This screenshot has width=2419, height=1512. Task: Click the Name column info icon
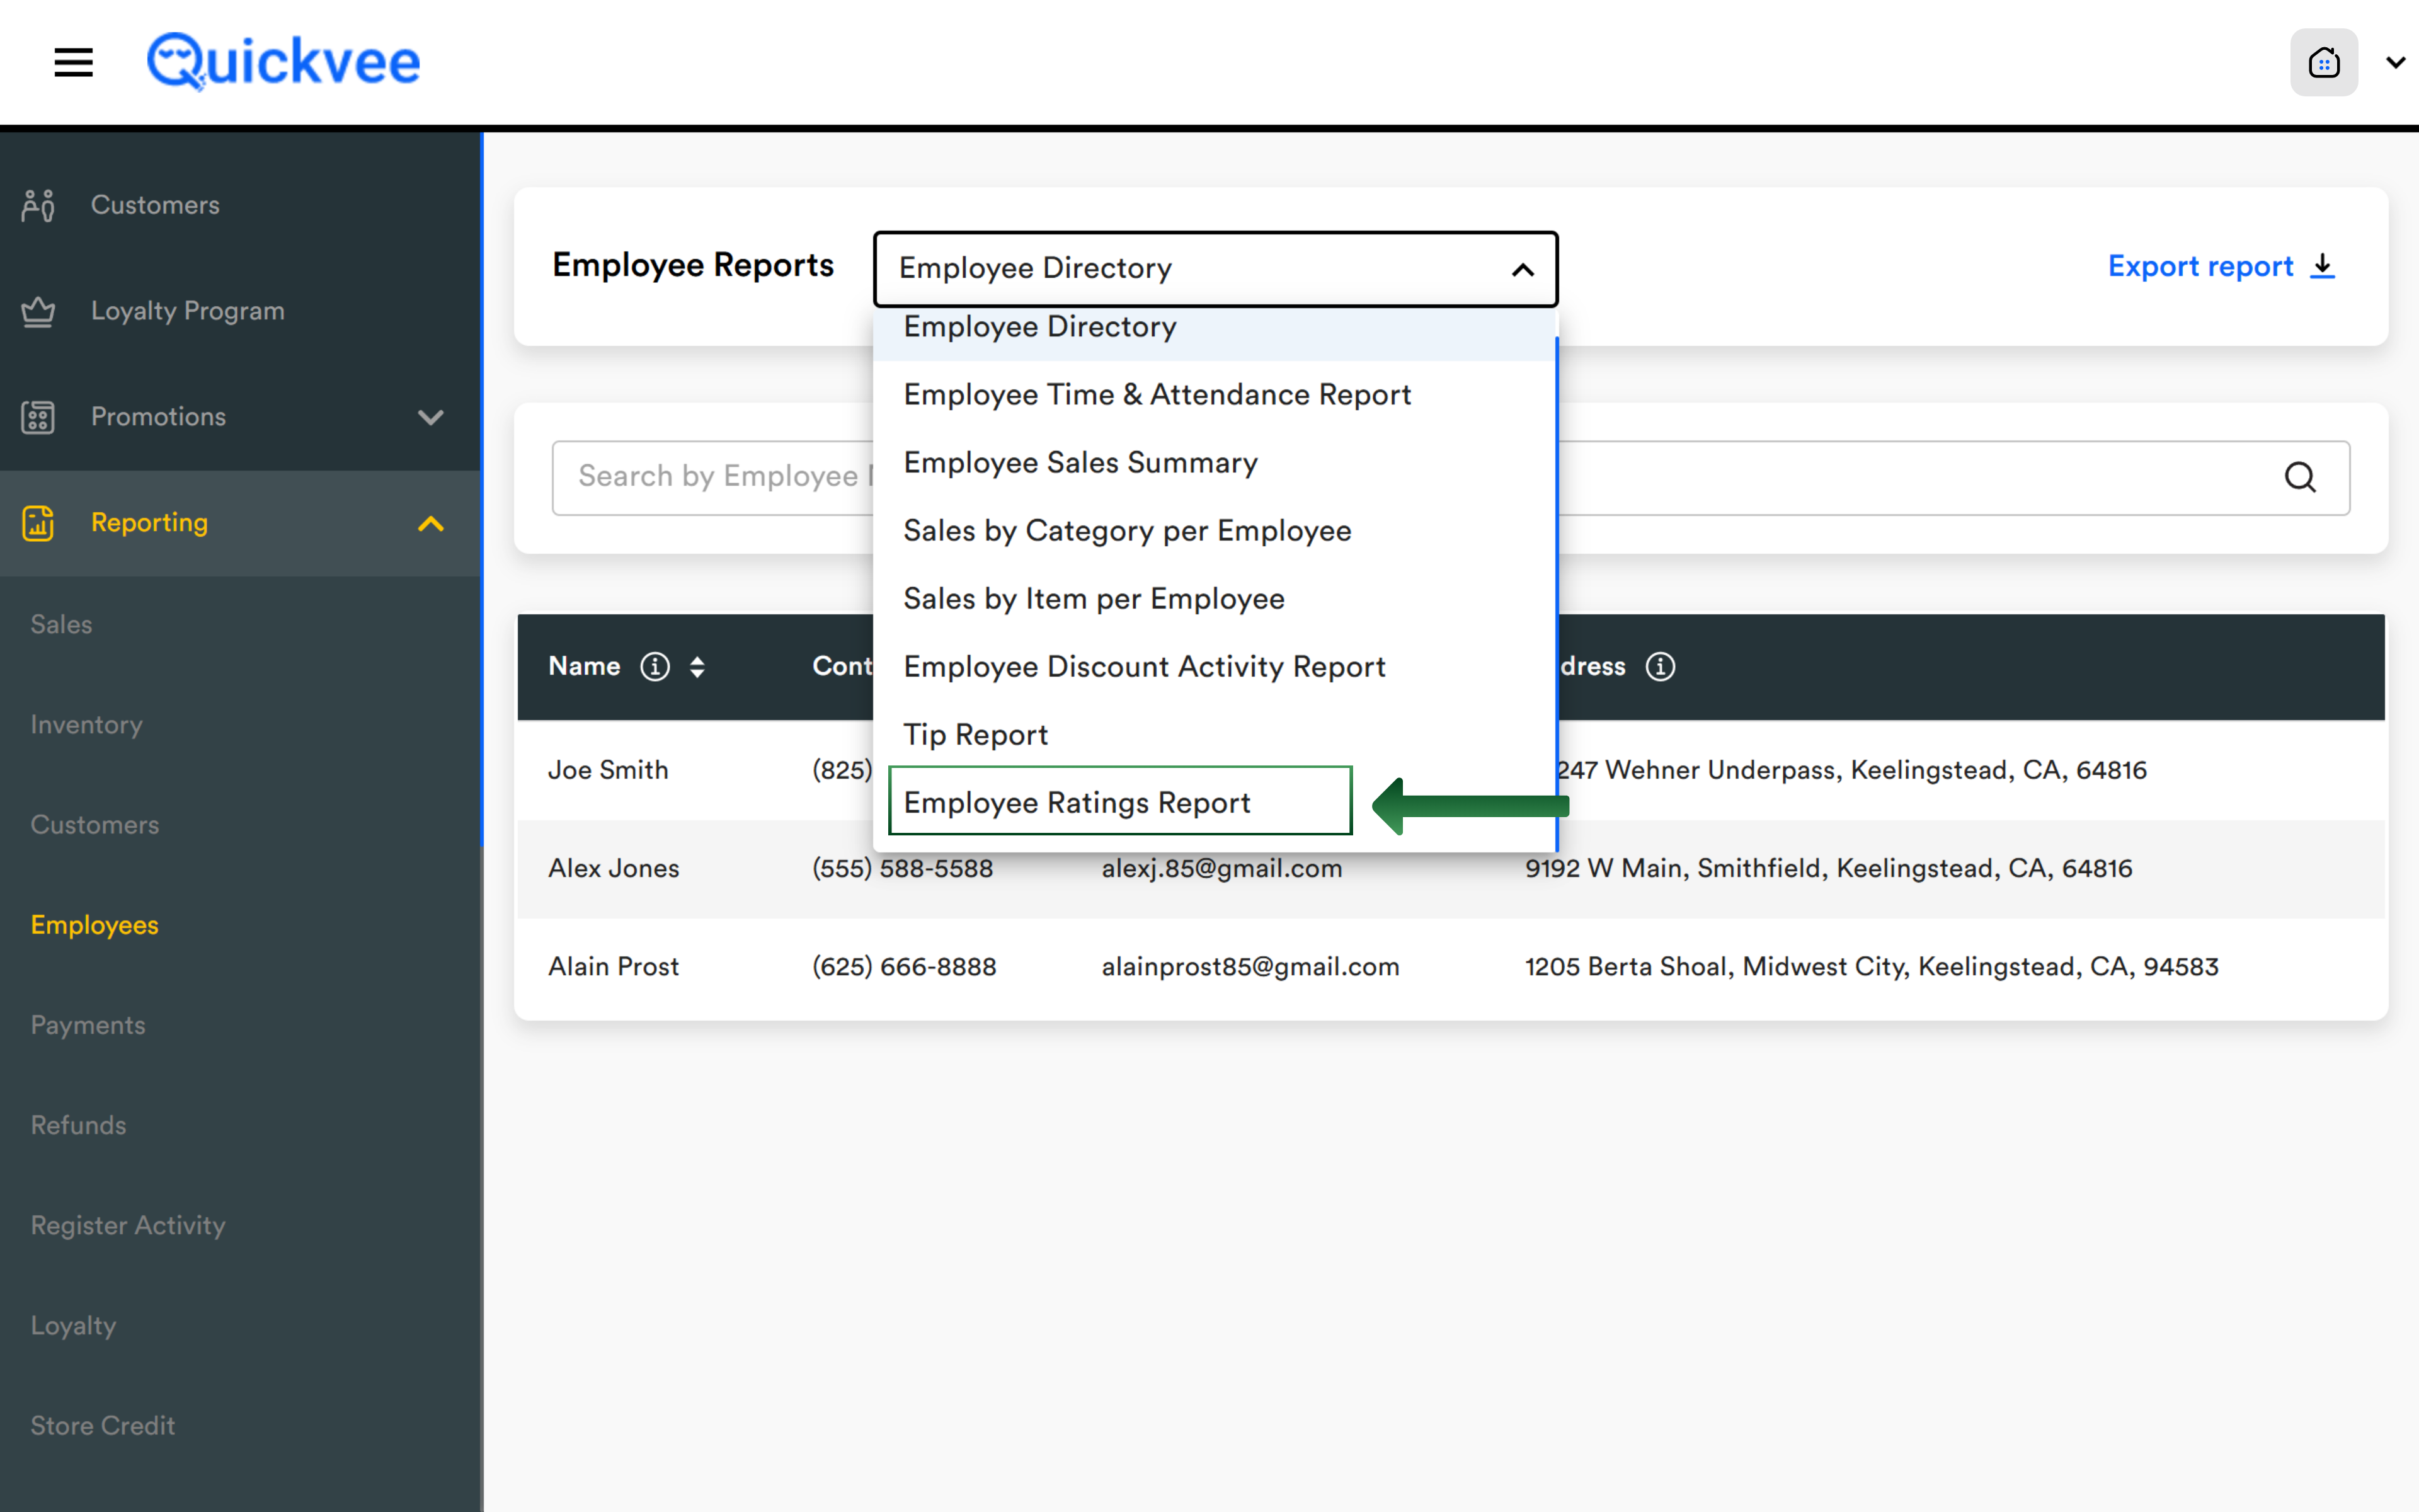click(655, 667)
